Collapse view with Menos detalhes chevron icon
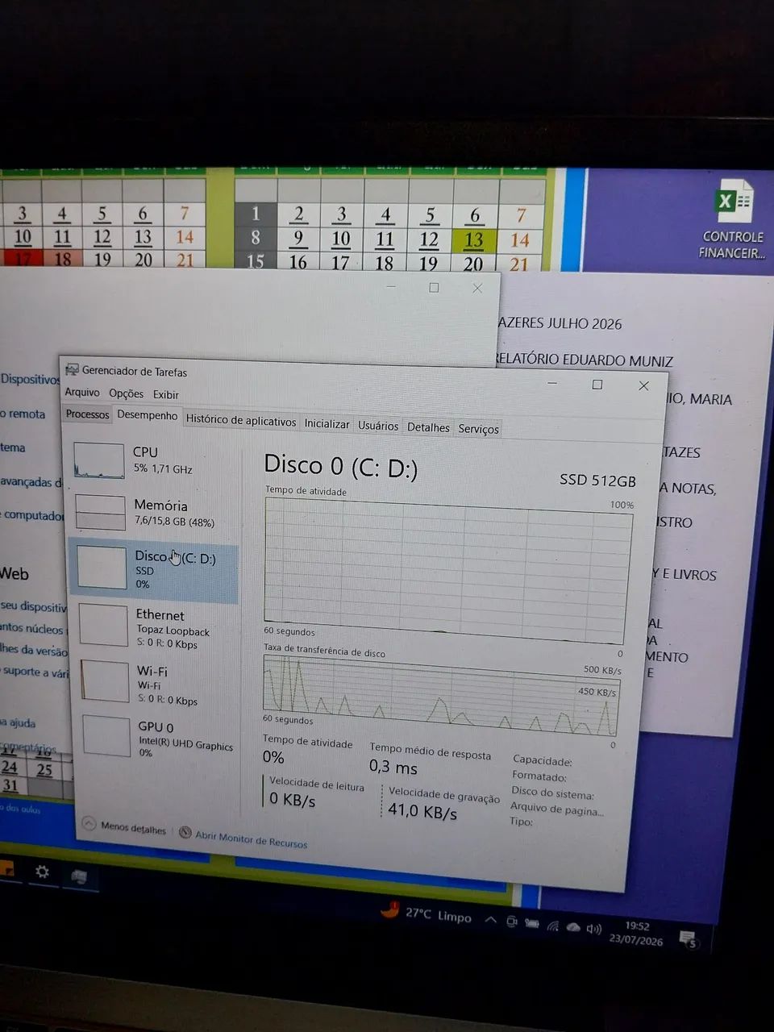 tap(88, 824)
